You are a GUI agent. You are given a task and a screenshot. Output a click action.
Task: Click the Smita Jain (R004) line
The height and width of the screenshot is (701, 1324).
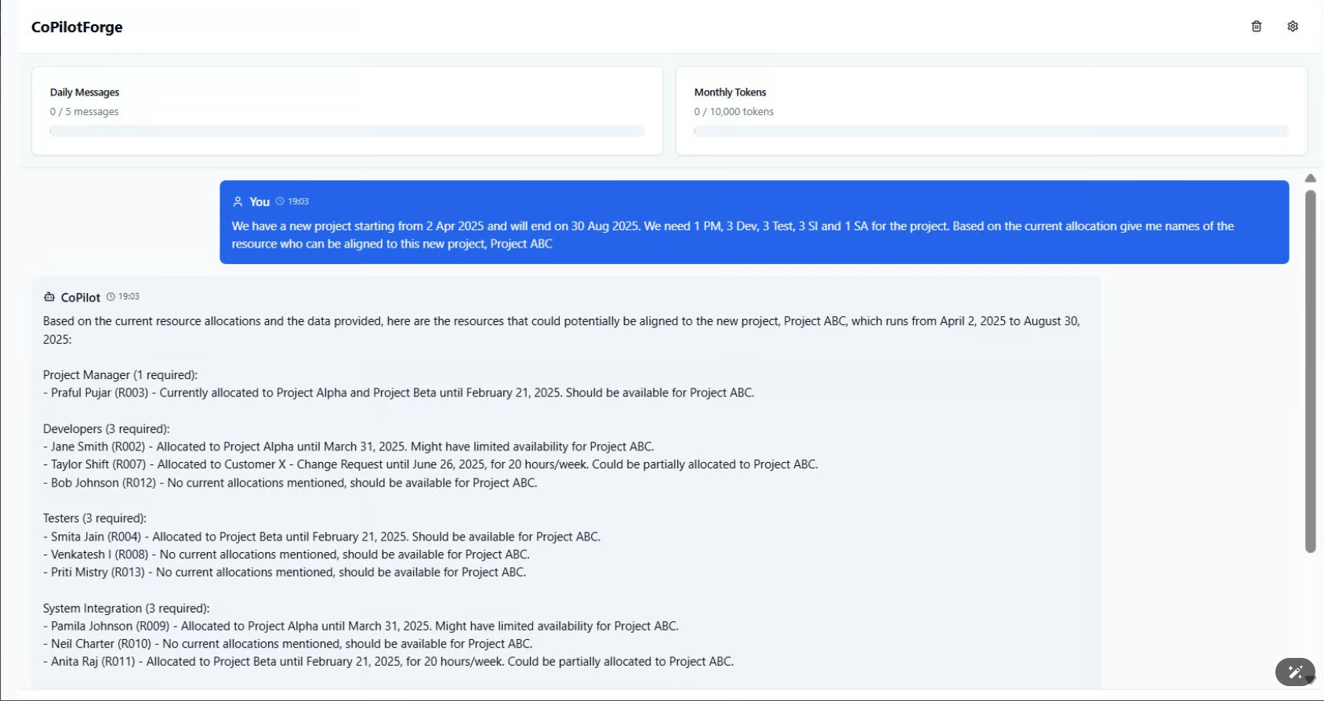321,537
